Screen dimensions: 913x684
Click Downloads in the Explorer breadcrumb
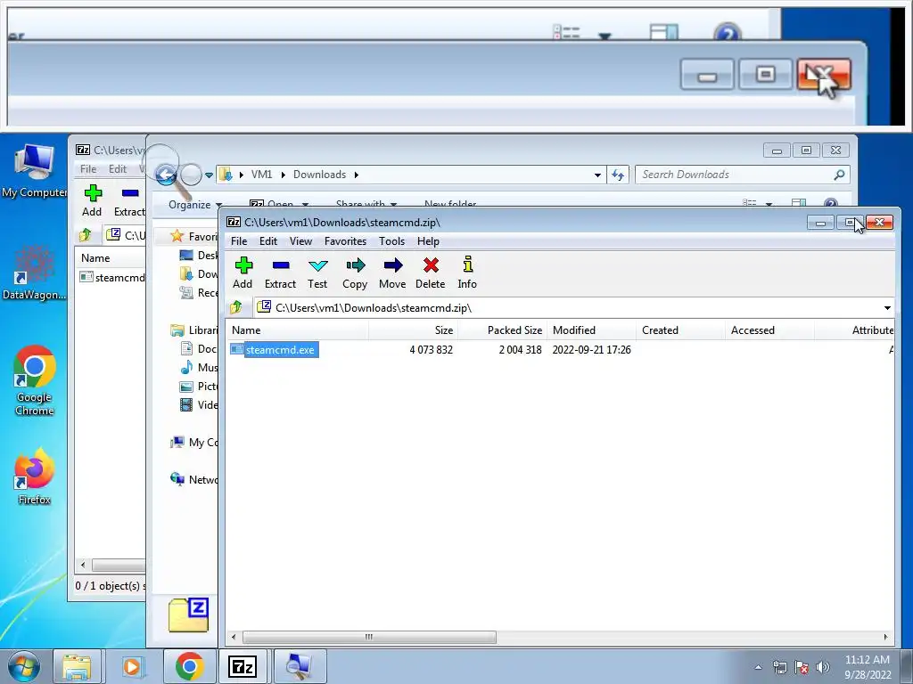tap(319, 175)
